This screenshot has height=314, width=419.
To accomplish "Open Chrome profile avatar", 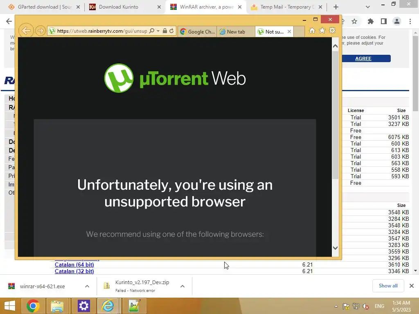I will [397, 21].
